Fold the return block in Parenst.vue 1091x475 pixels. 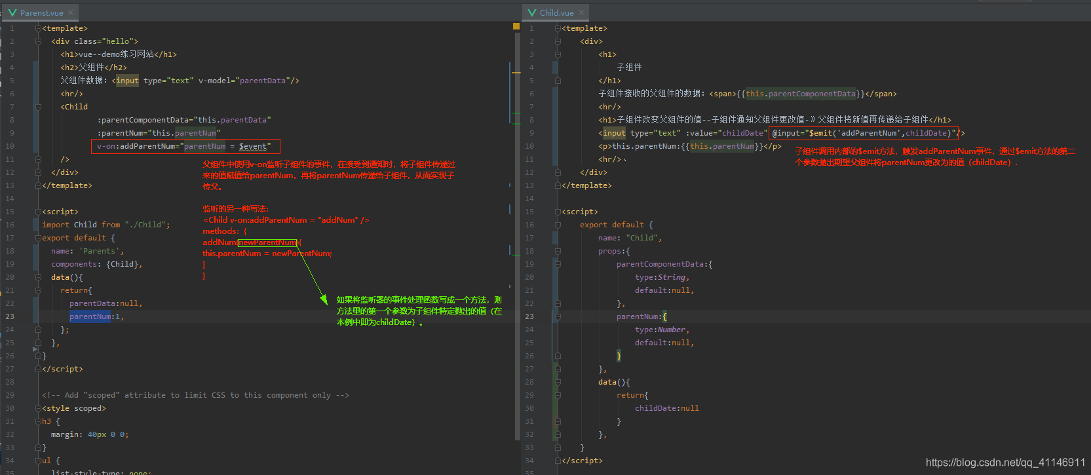pos(39,290)
